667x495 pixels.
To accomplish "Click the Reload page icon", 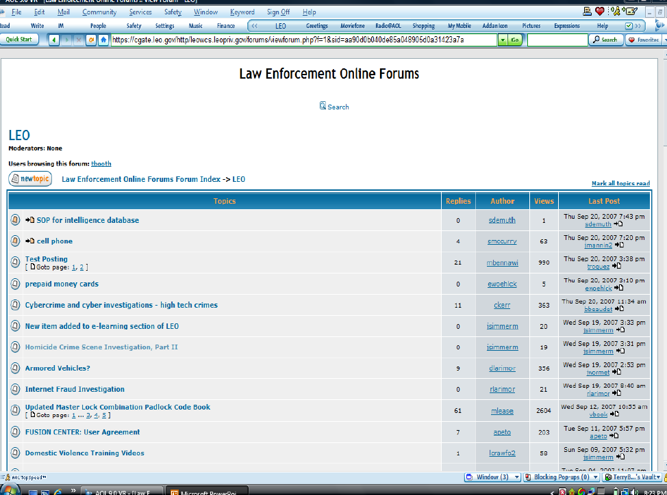I will [x=91, y=40].
